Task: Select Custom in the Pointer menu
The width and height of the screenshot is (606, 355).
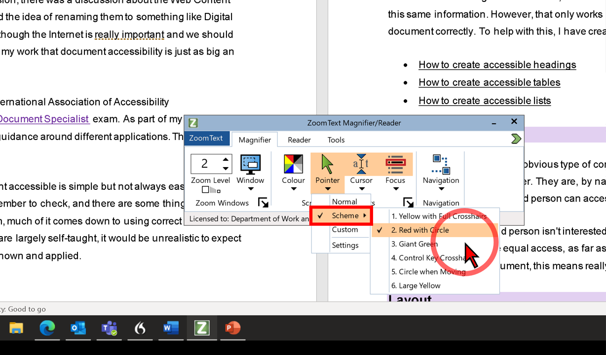Action: coord(341,229)
